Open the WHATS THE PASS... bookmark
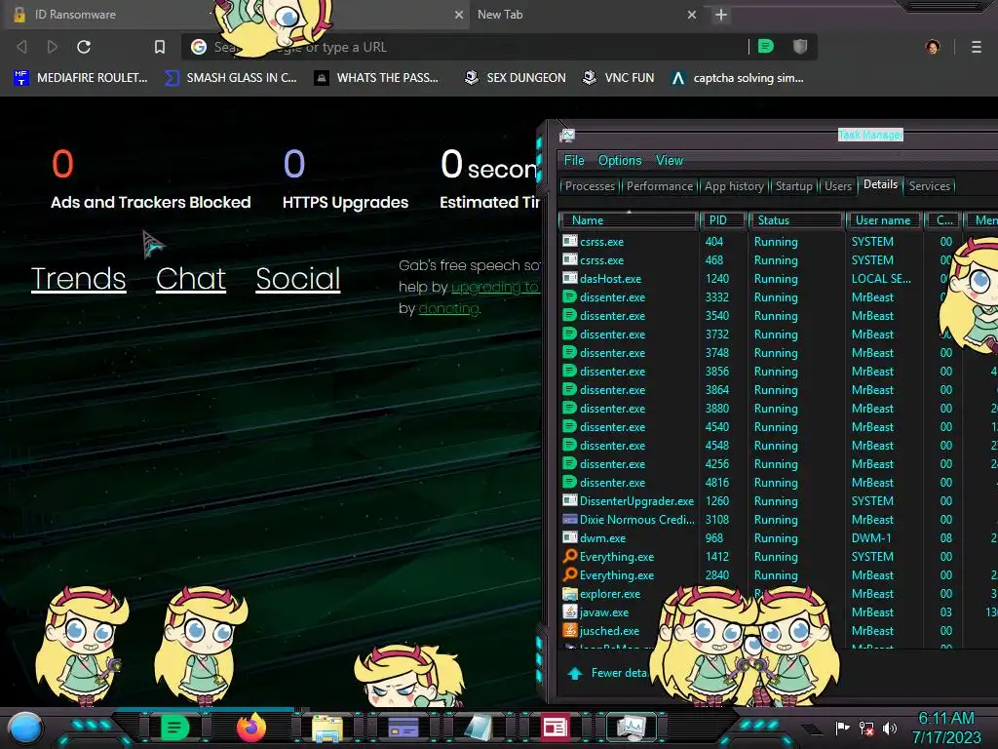 [x=376, y=78]
